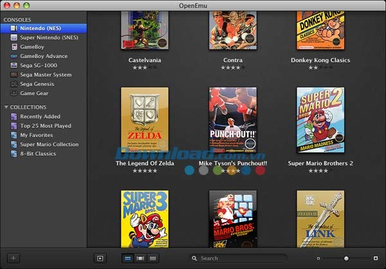The height and width of the screenshot is (269, 386).
Task: Click the Castelvania title label
Action: coord(145,60)
